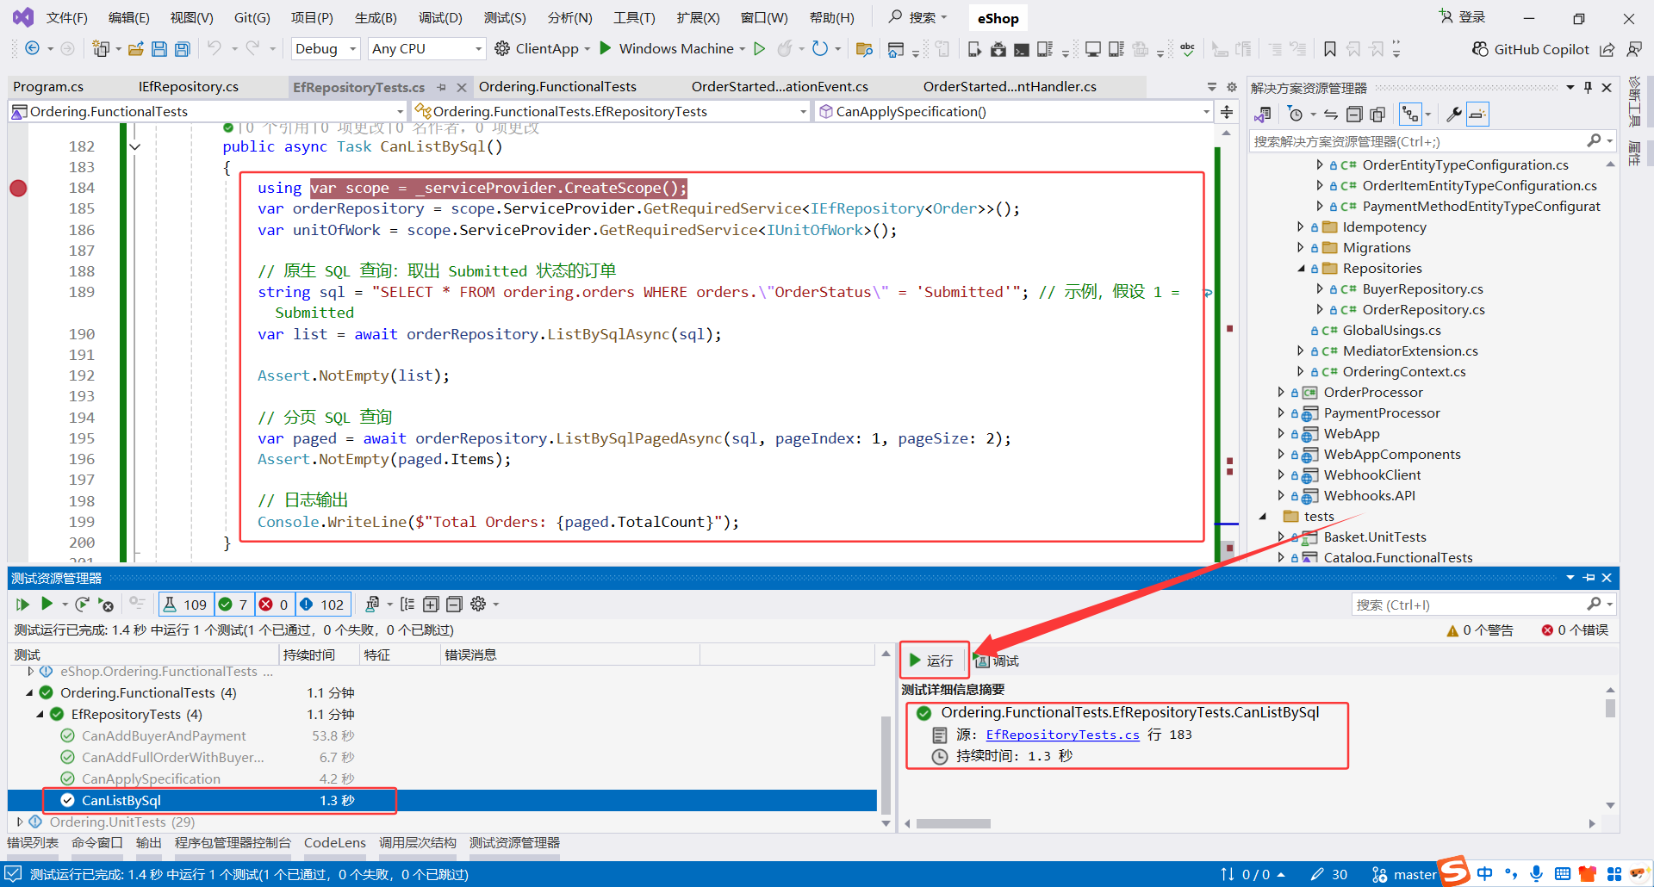Start without debugging using the hollow play icon

pos(759,49)
